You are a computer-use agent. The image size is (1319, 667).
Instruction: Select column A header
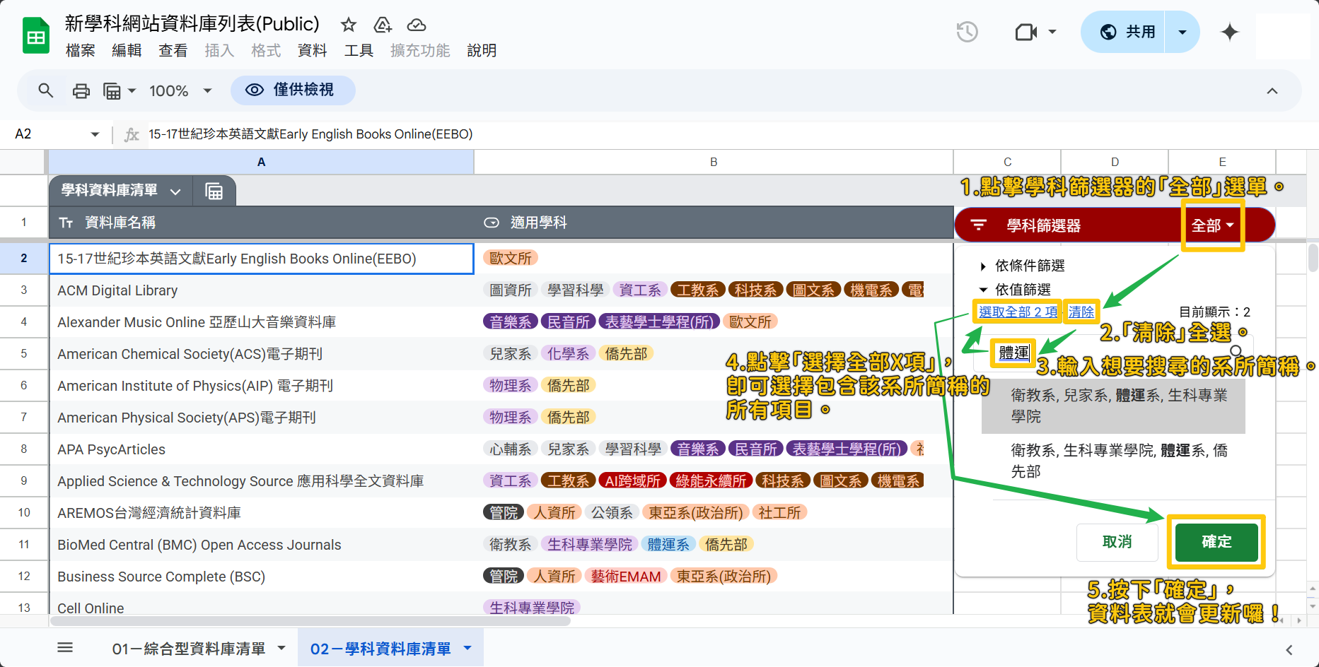(261, 162)
